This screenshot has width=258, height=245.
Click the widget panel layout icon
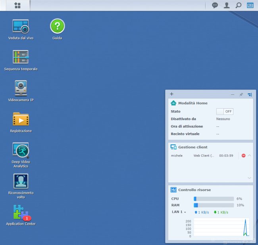[x=250, y=95]
